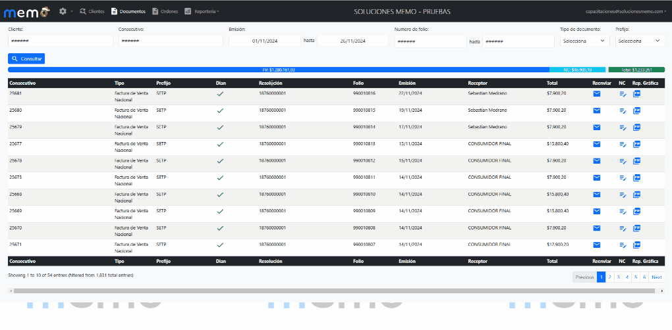
Task: Open PDF graphic for consecutivo 25679
Action: (636, 127)
